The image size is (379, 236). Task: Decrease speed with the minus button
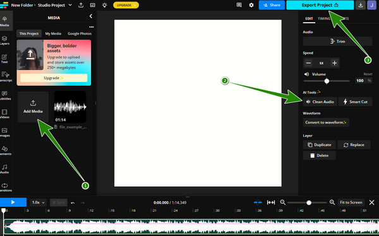pos(308,63)
